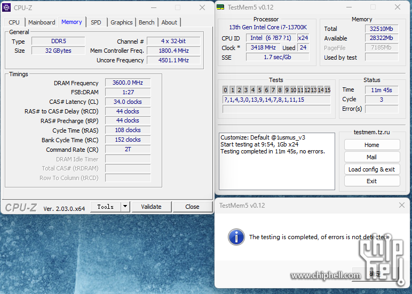This screenshot has width=412, height=294.
Task: Click the Cycle status value 3
Action: tap(382, 100)
